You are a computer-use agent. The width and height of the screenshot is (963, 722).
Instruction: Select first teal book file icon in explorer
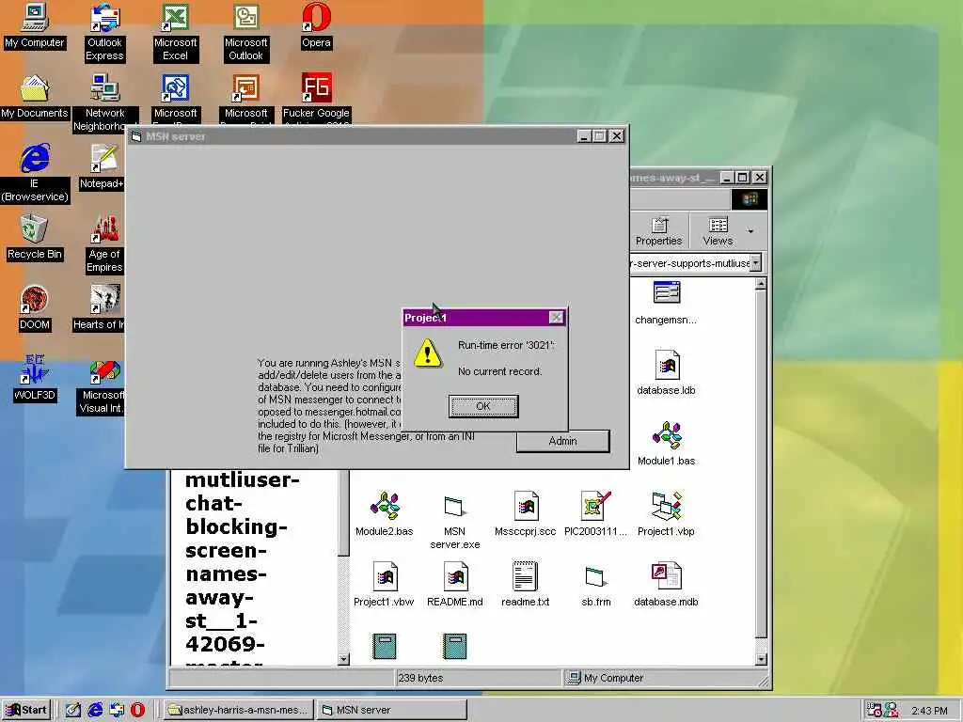point(384,647)
